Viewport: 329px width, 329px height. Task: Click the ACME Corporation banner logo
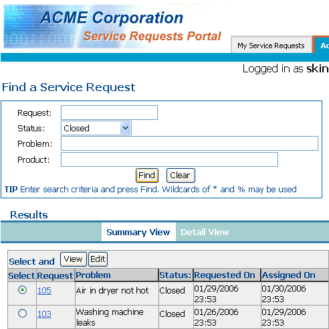tap(112, 26)
